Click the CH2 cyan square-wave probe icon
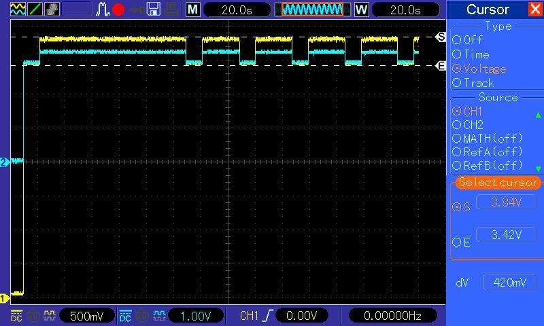The image size is (544, 326). [159, 315]
